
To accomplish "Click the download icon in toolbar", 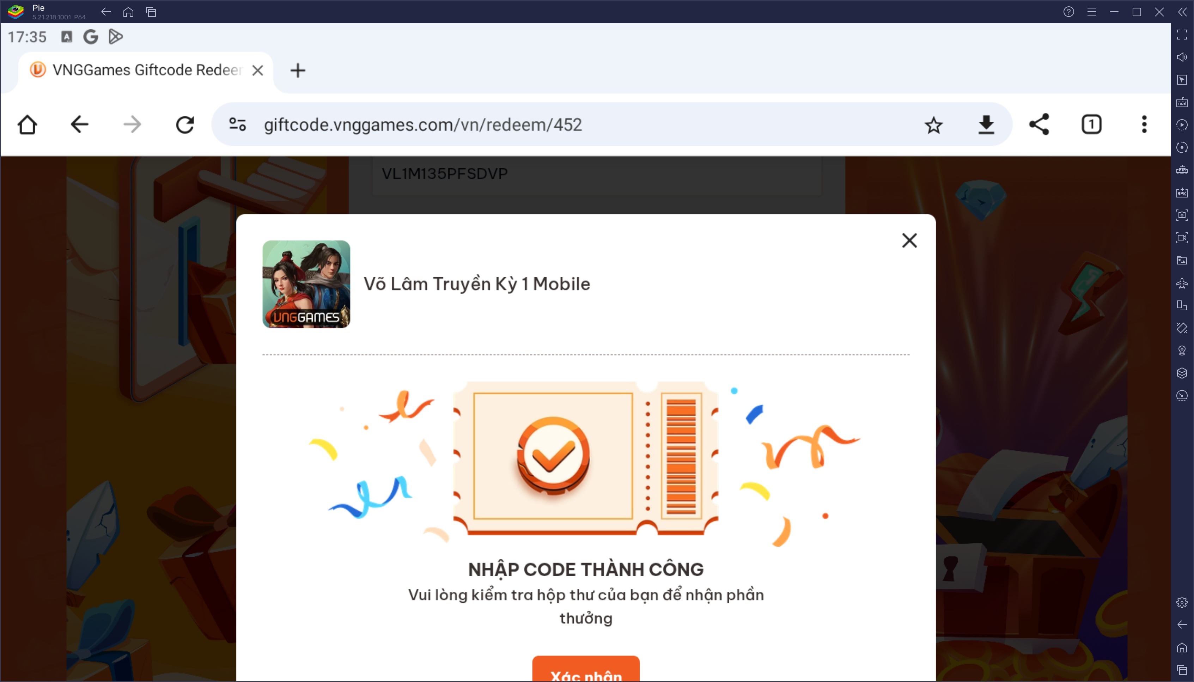I will [x=987, y=124].
